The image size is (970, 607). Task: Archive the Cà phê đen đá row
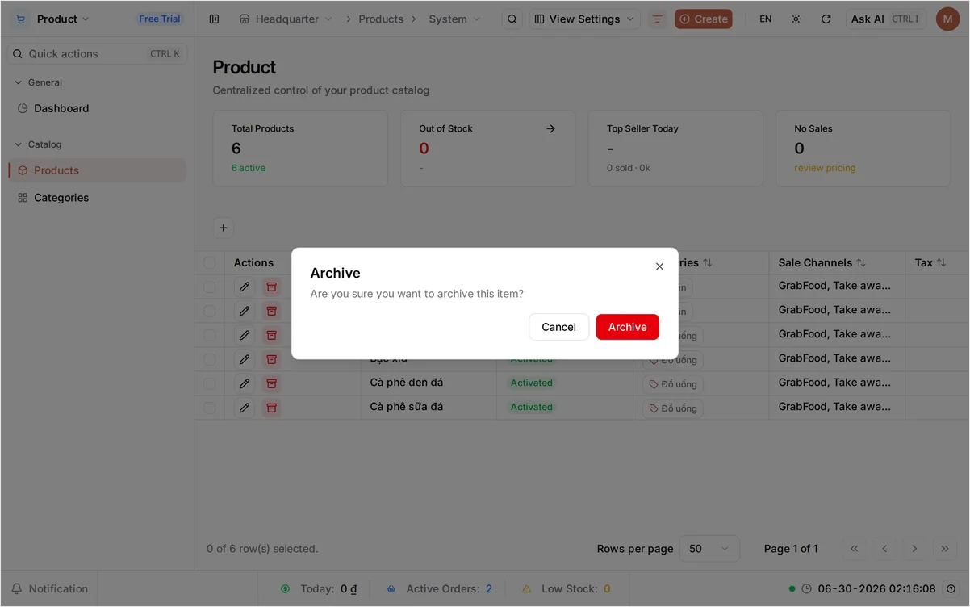[272, 383]
